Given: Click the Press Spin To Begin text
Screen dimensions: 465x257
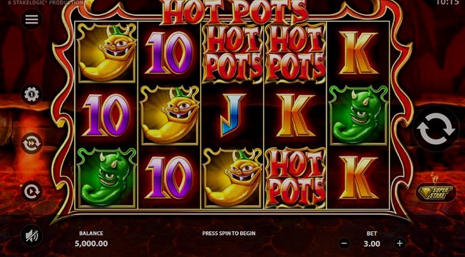Looking at the screenshot, I should 228,233.
